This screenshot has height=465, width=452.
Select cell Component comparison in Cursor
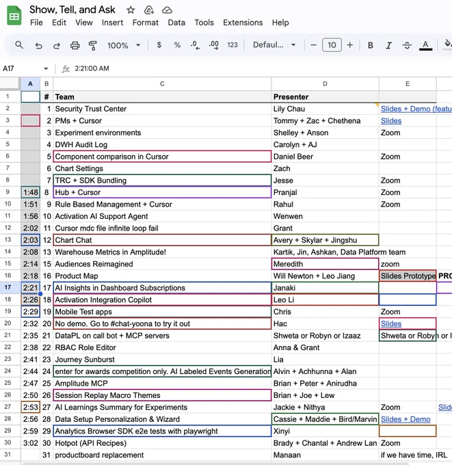162,157
